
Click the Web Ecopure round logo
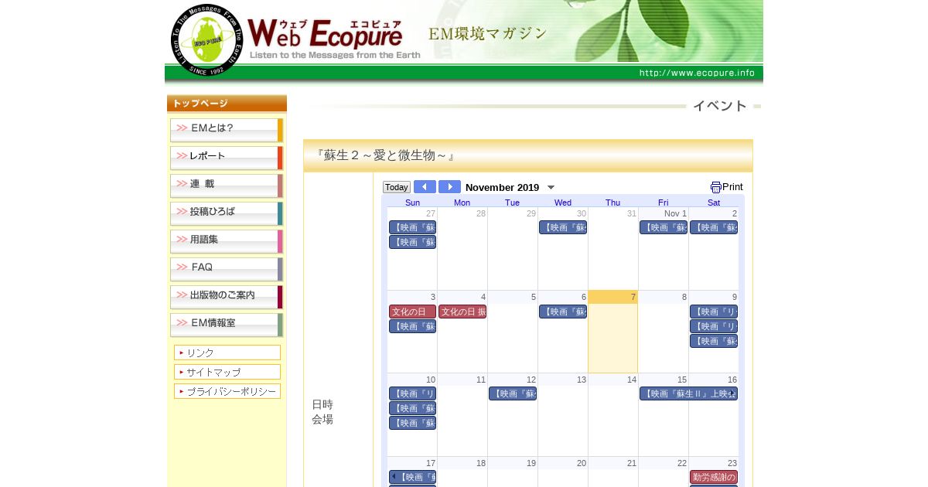[206, 40]
